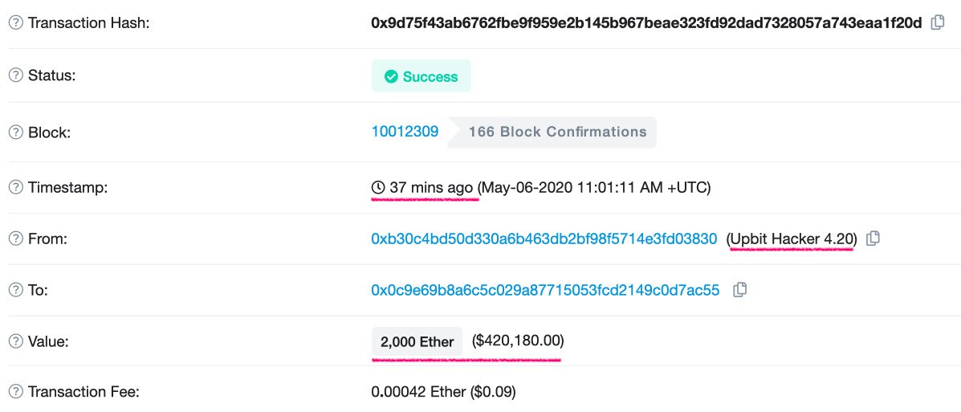Click the clock icon in Timestamp row
961x412 pixels.
click(x=378, y=187)
